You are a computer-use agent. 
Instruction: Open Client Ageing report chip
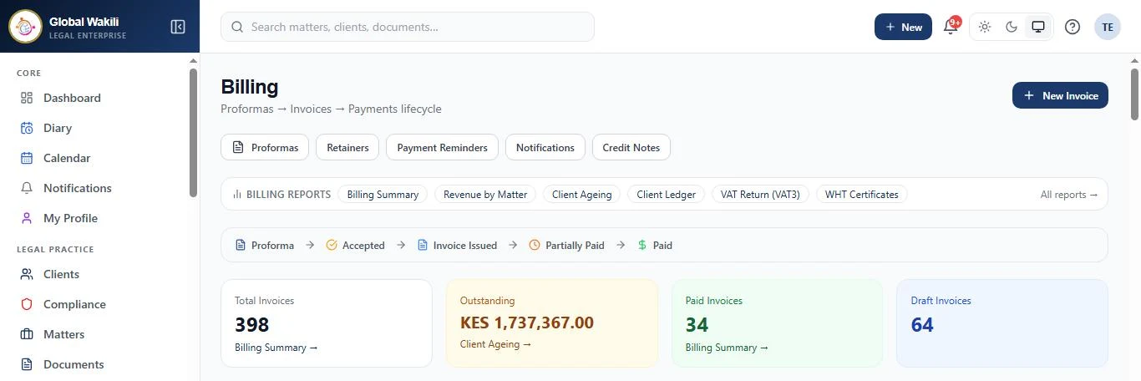582,195
